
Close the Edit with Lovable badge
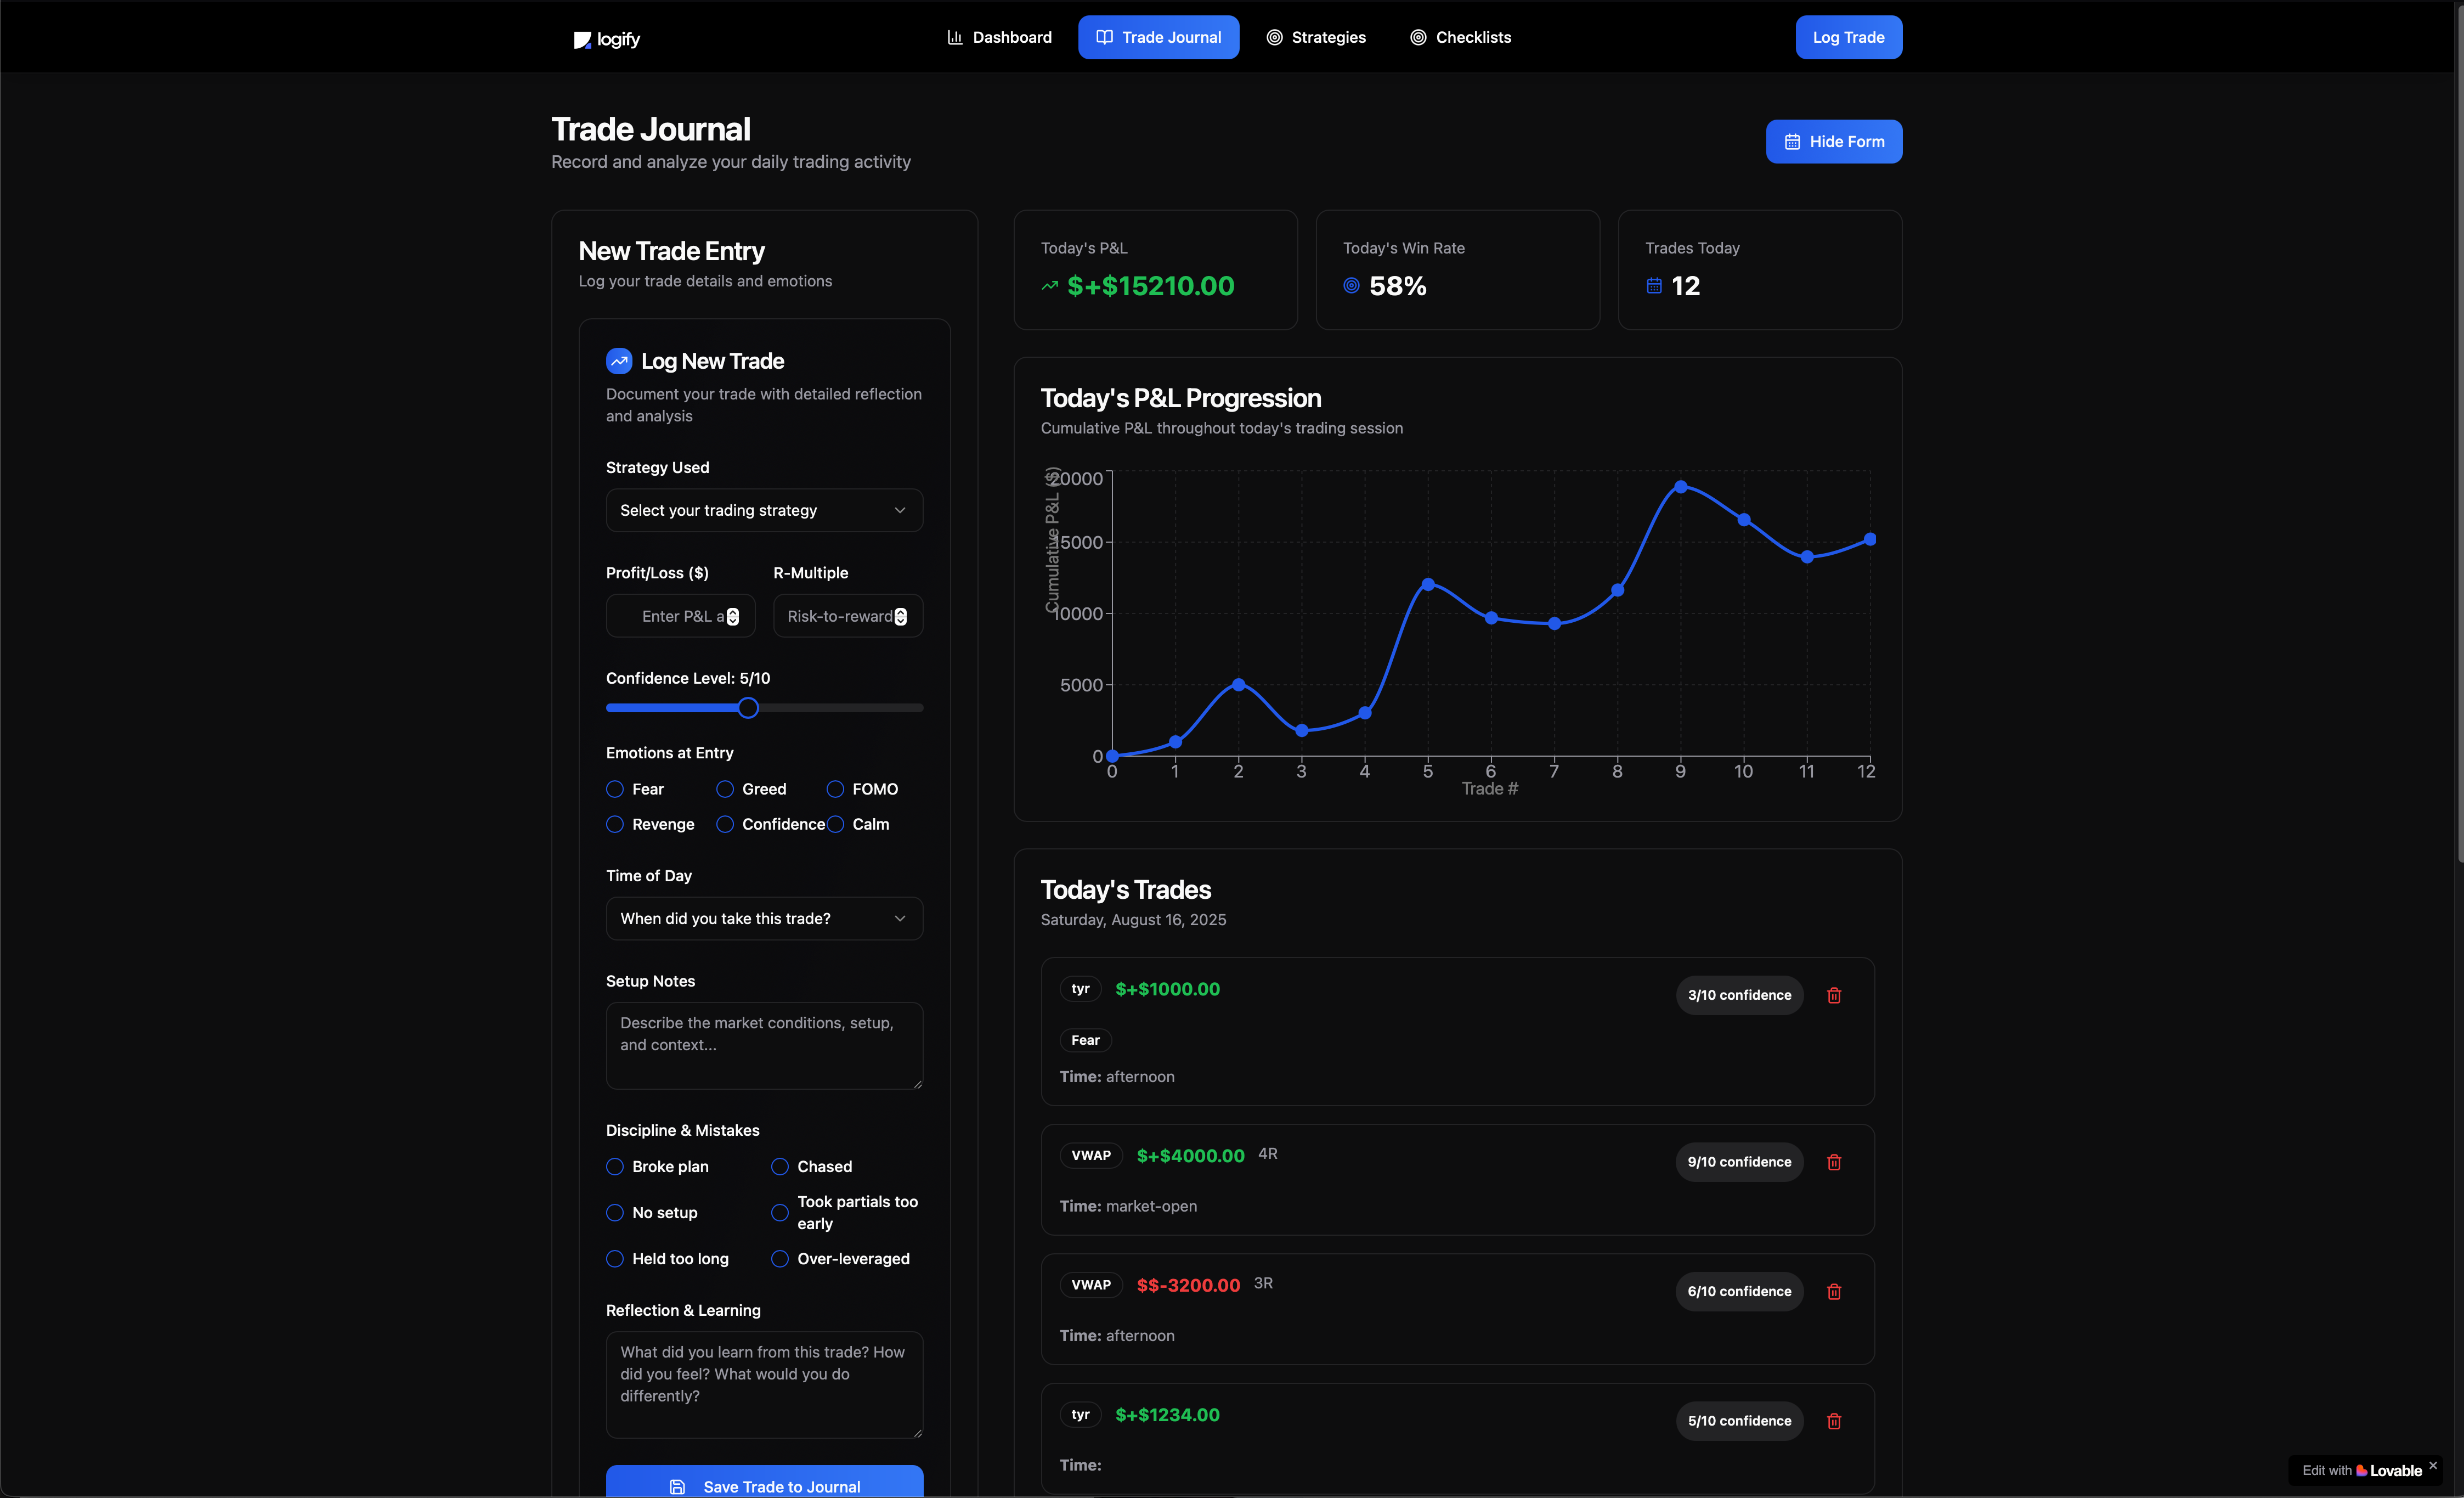pos(2432,1465)
